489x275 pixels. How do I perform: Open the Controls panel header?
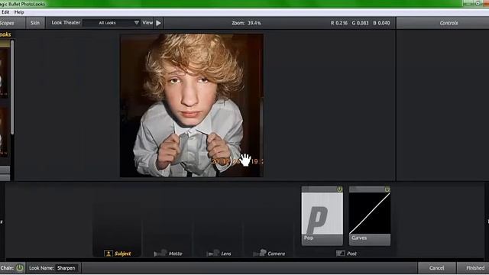click(449, 23)
